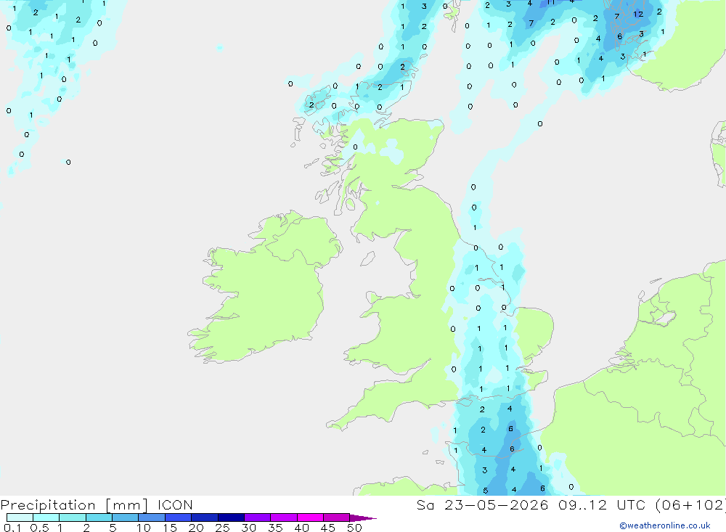
Task: Click the '12' precipitation value on the map
Action: tap(638, 15)
